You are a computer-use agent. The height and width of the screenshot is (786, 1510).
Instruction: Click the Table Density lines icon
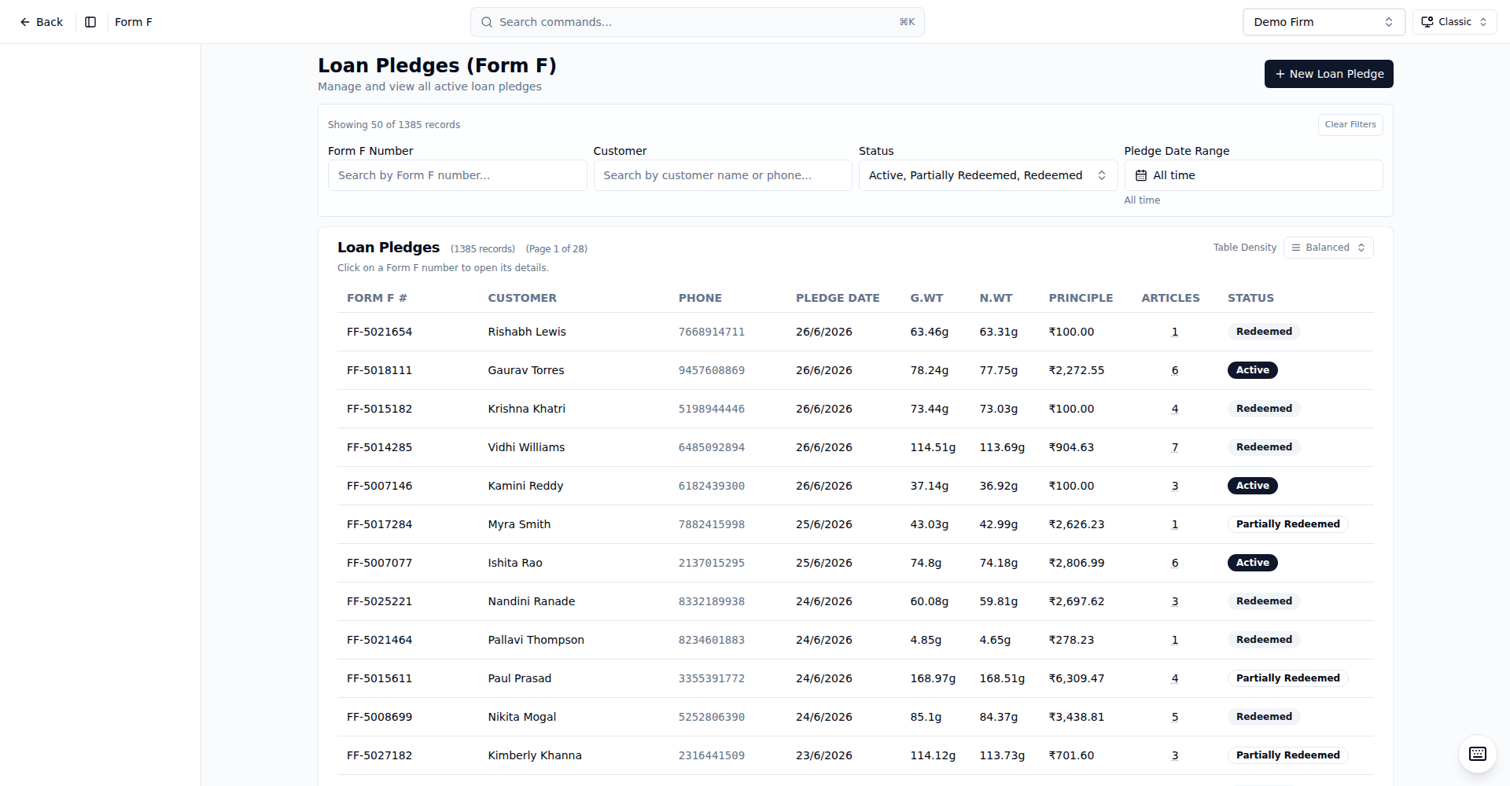point(1296,248)
